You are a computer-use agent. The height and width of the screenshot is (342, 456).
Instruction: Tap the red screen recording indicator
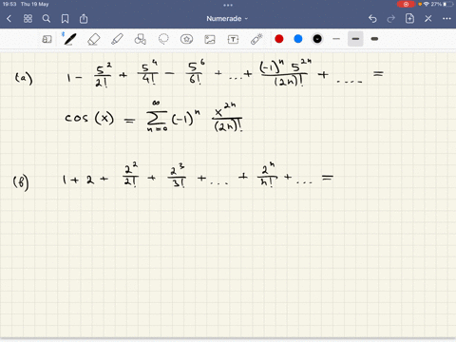[406, 4]
